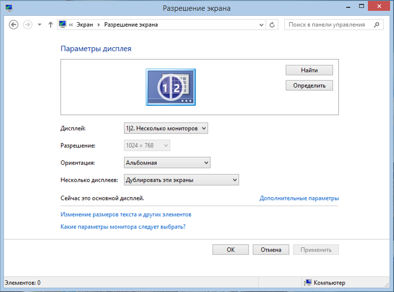The width and height of the screenshot is (394, 292).
Task: Go back with the back arrow button
Action: point(14,25)
